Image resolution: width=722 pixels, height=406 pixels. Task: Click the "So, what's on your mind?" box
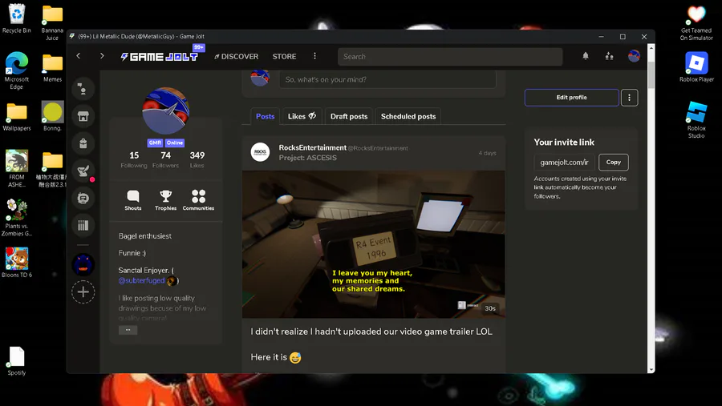coord(387,79)
